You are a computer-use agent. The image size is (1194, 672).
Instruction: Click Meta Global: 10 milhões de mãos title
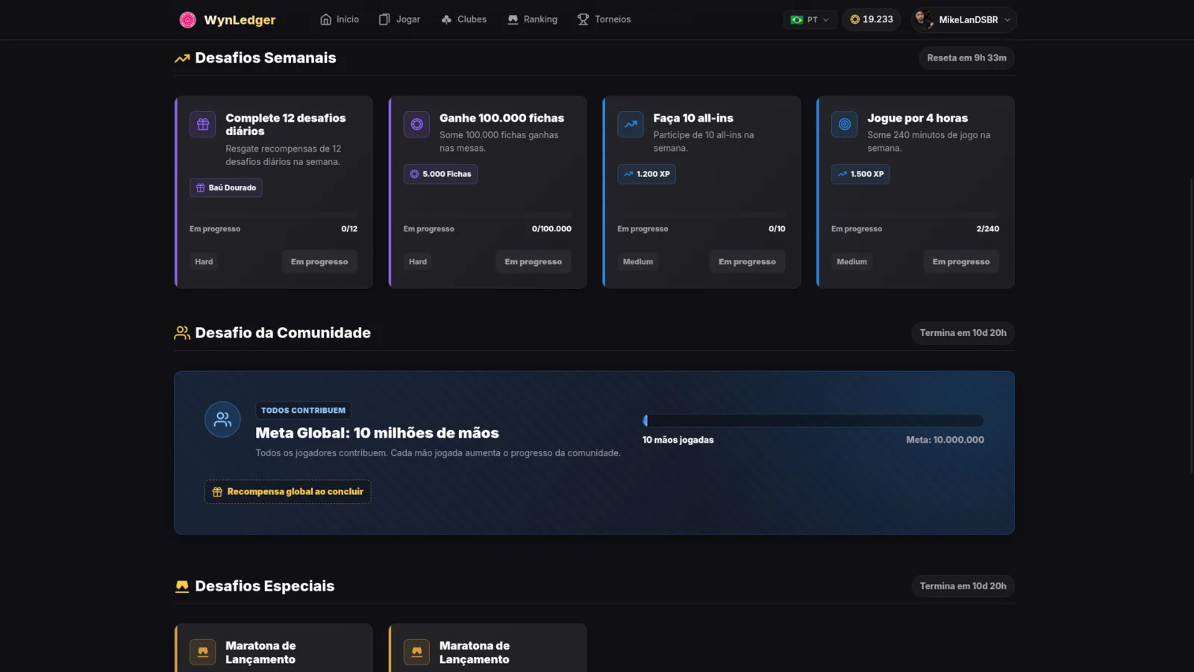377,433
